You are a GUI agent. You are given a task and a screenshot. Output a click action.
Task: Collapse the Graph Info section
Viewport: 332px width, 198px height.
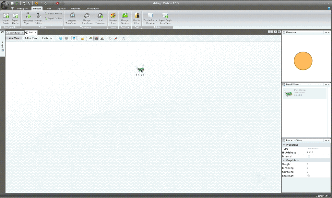coord(284,160)
